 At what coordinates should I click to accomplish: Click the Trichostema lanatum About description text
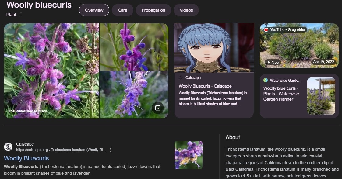click(x=282, y=163)
